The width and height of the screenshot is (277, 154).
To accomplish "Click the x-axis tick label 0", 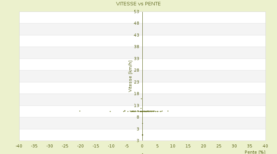I will [142, 146].
